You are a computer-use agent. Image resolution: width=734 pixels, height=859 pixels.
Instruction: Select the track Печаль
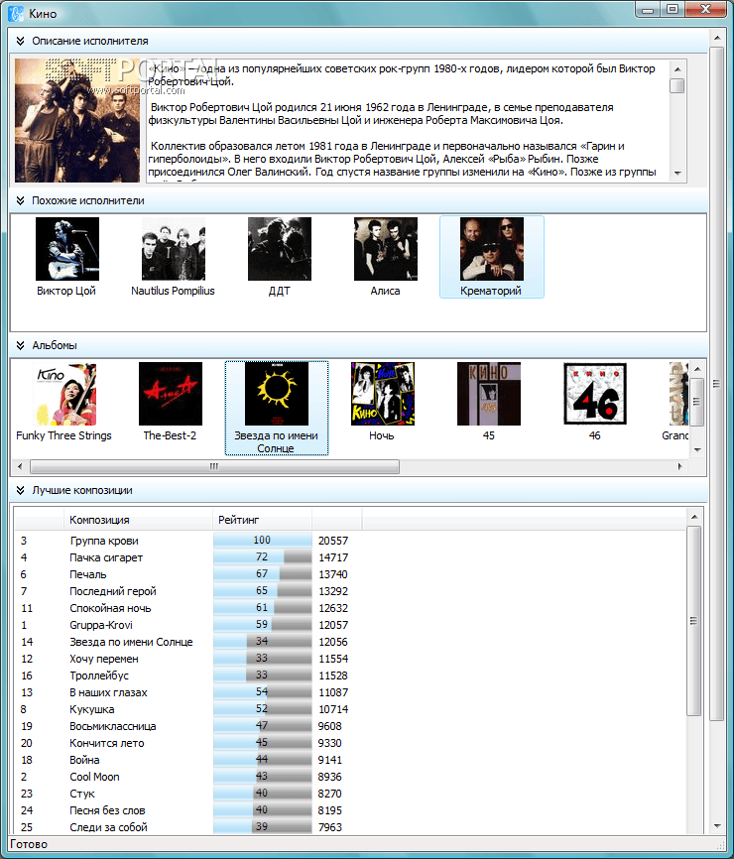point(88,574)
